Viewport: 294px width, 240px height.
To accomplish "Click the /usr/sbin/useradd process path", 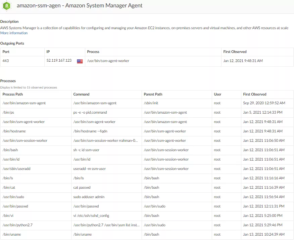I will click(16, 169).
